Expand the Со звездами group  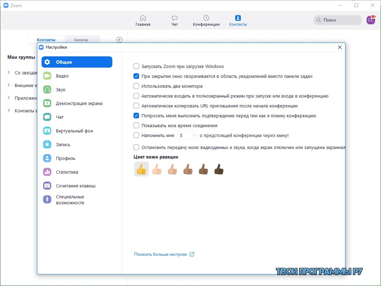coord(9,73)
